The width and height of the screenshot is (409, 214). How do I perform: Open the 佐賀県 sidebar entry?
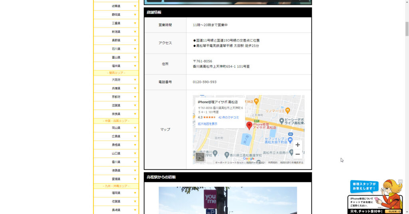(x=116, y=202)
